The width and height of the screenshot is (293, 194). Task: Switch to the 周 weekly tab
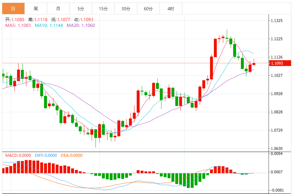(36, 9)
